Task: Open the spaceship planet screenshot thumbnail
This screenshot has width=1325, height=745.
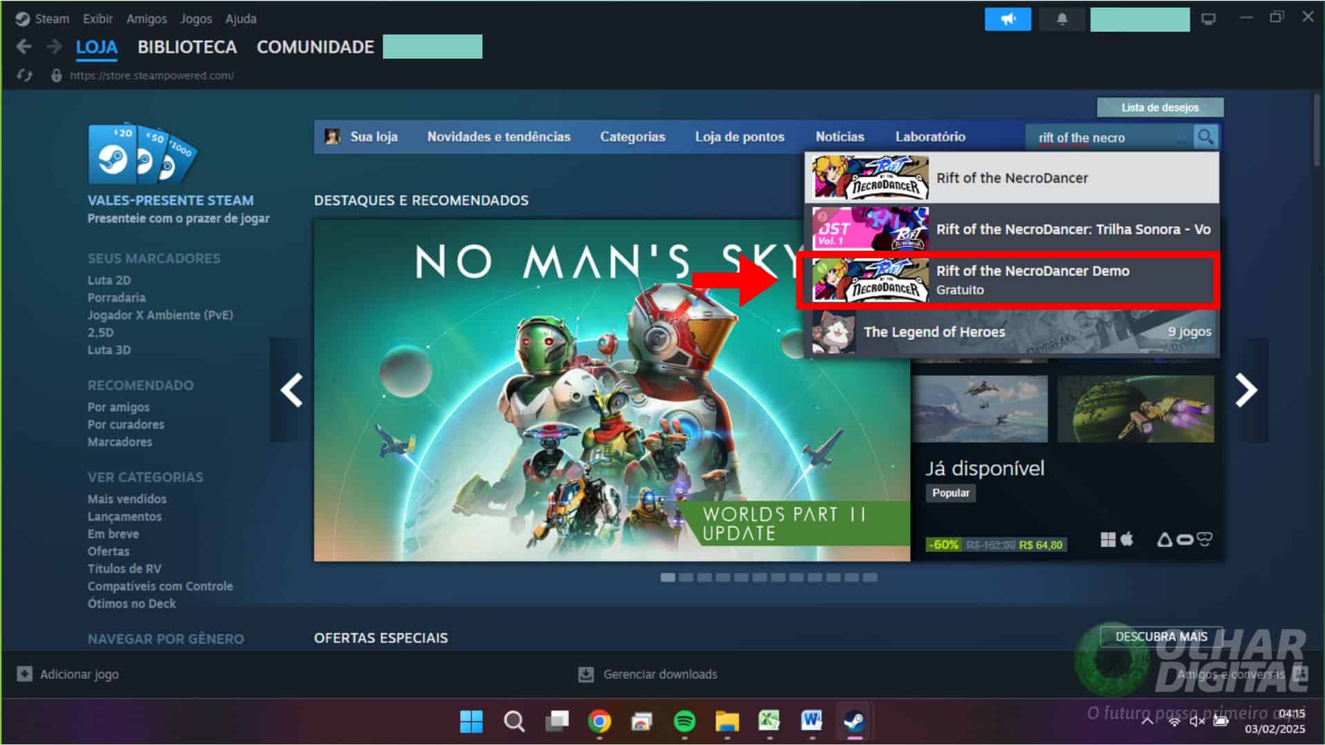Action: coord(1135,408)
